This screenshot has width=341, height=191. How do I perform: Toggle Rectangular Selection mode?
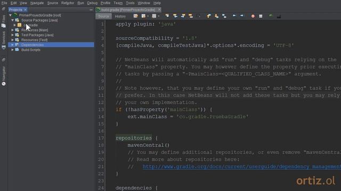point(198,16)
